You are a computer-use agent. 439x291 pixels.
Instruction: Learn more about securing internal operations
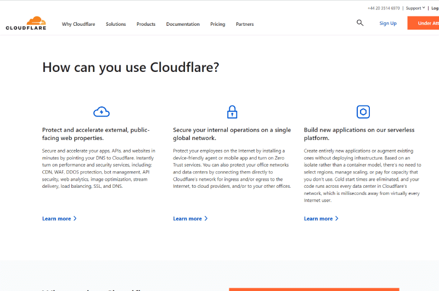click(190, 219)
